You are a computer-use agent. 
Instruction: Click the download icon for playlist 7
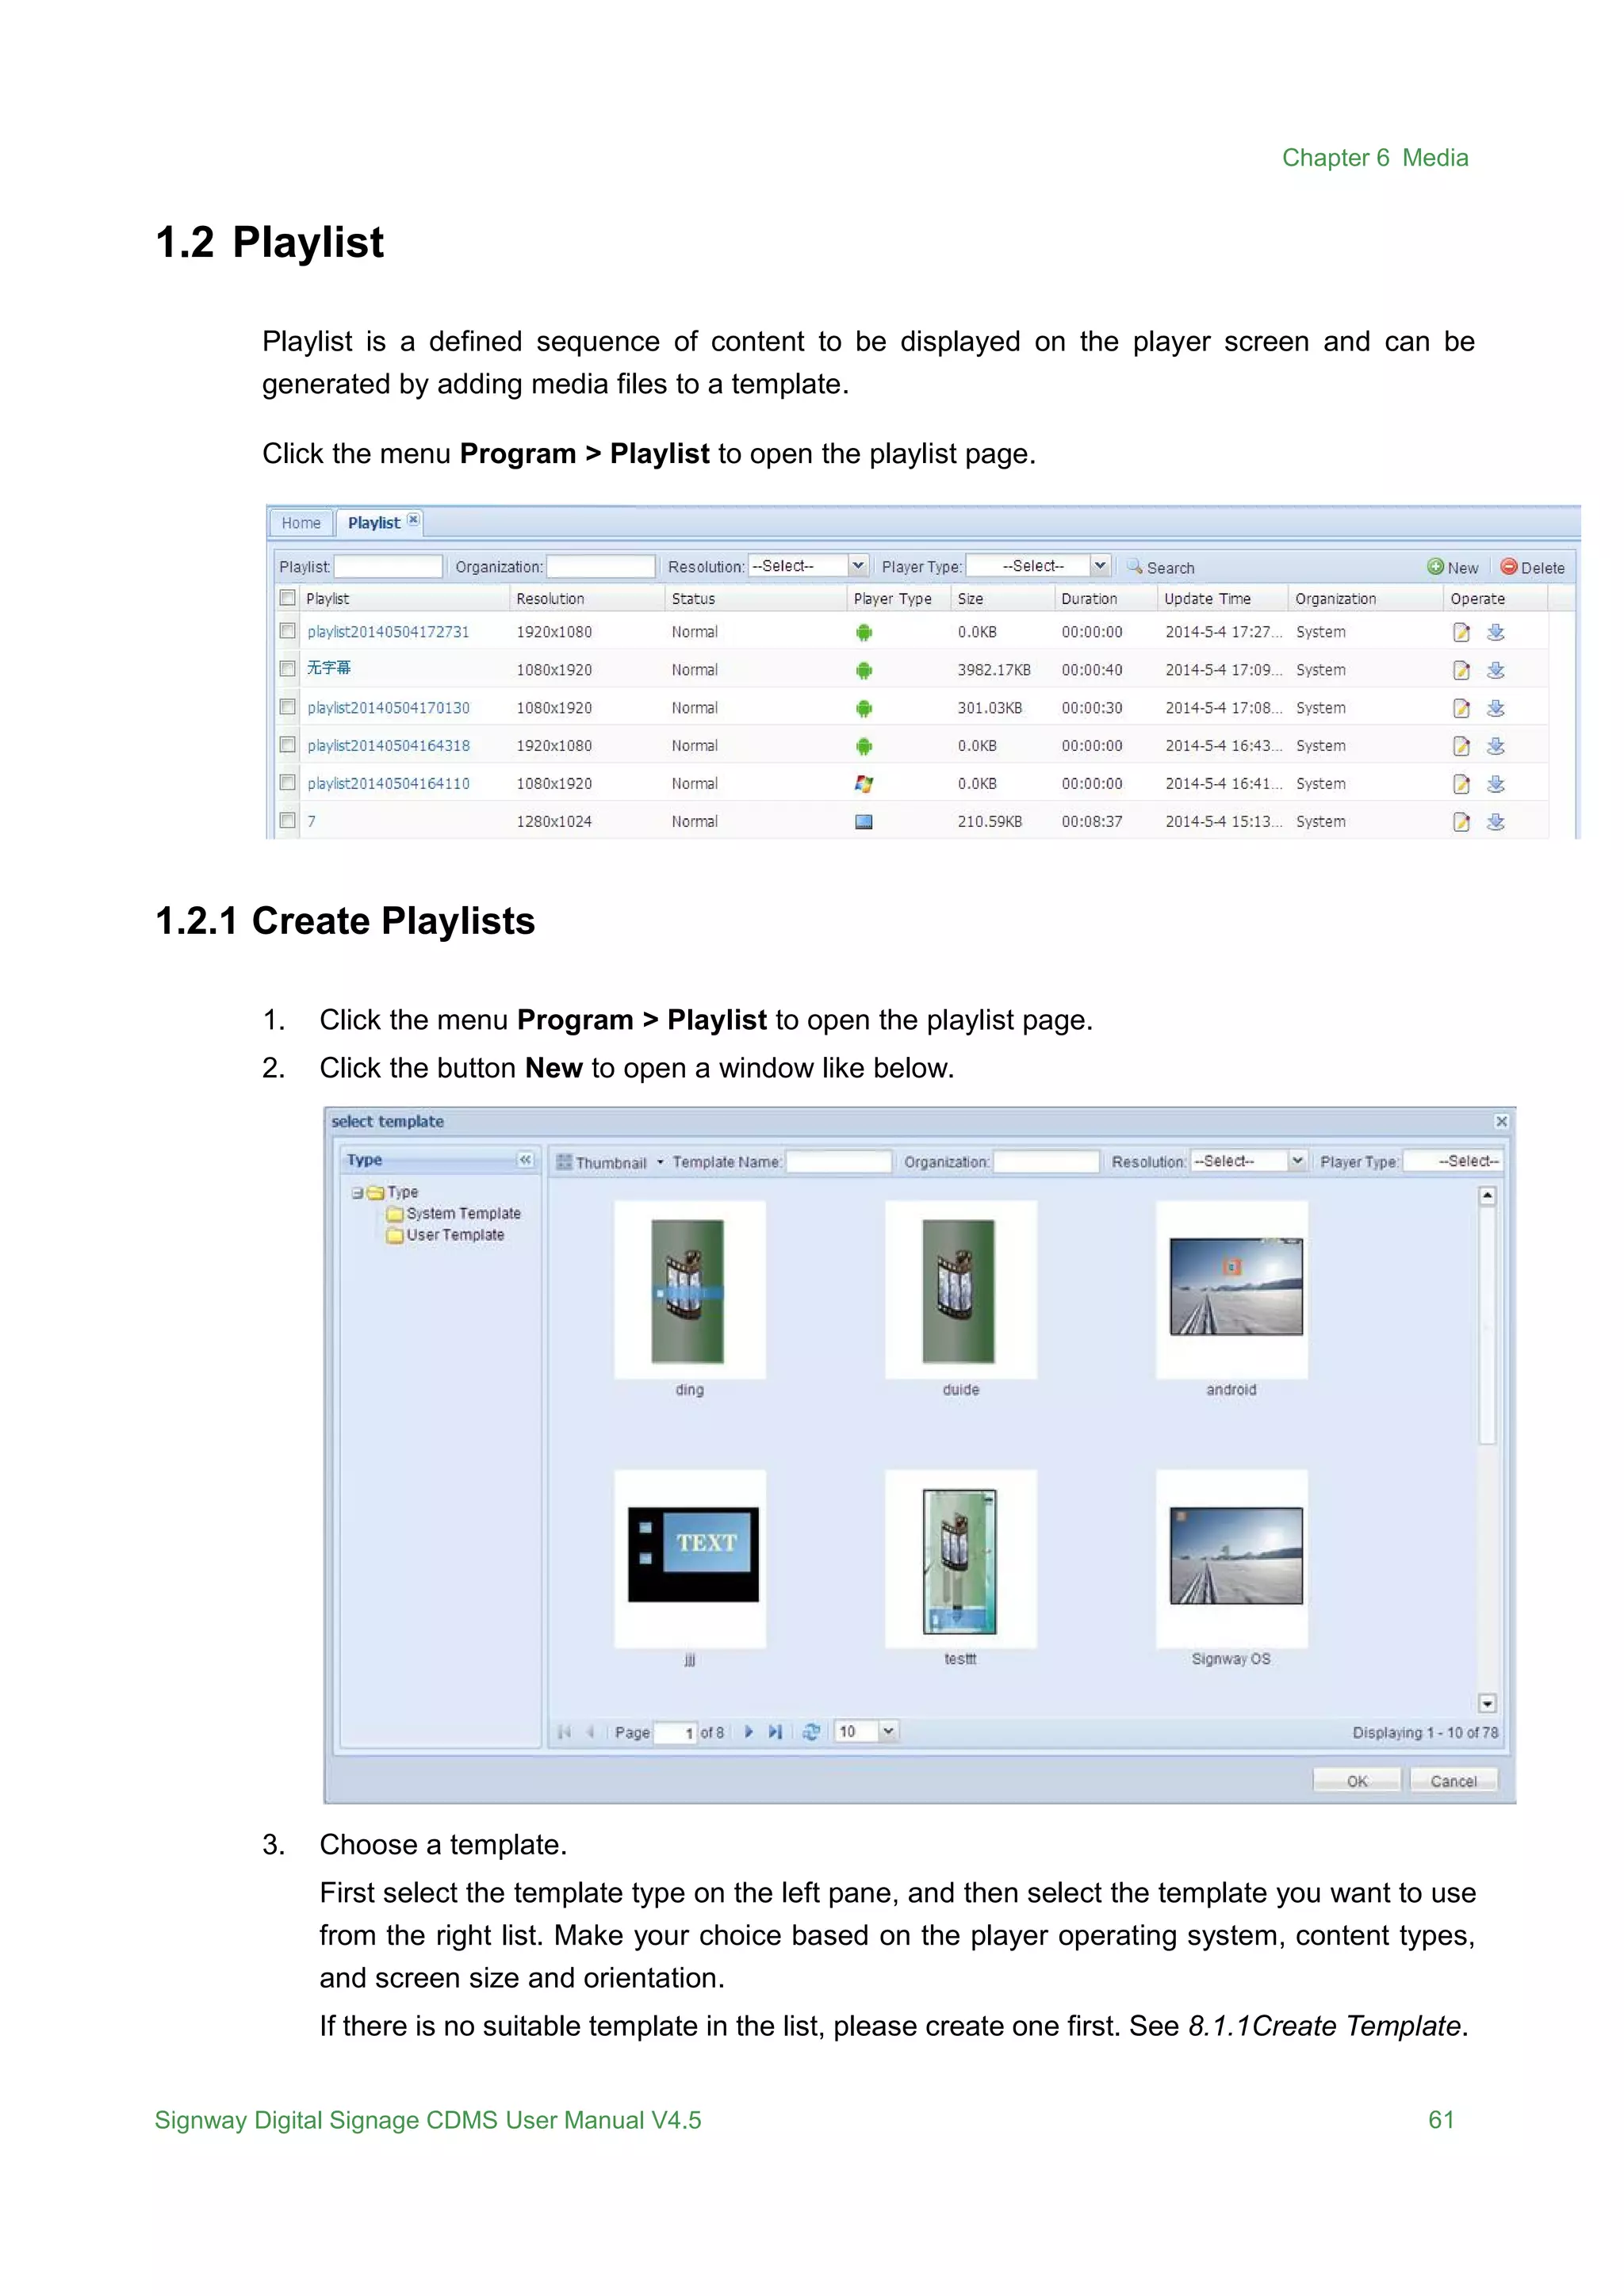1496,822
